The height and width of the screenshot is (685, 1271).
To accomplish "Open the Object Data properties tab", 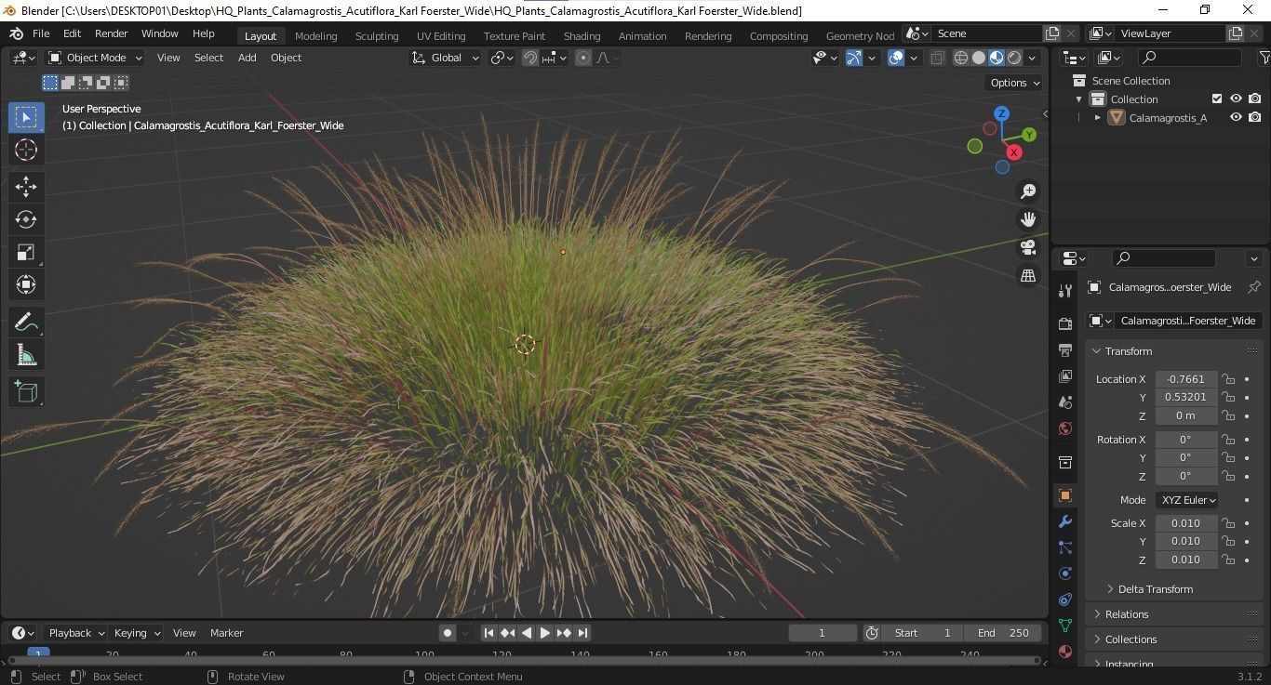I will coord(1065,626).
